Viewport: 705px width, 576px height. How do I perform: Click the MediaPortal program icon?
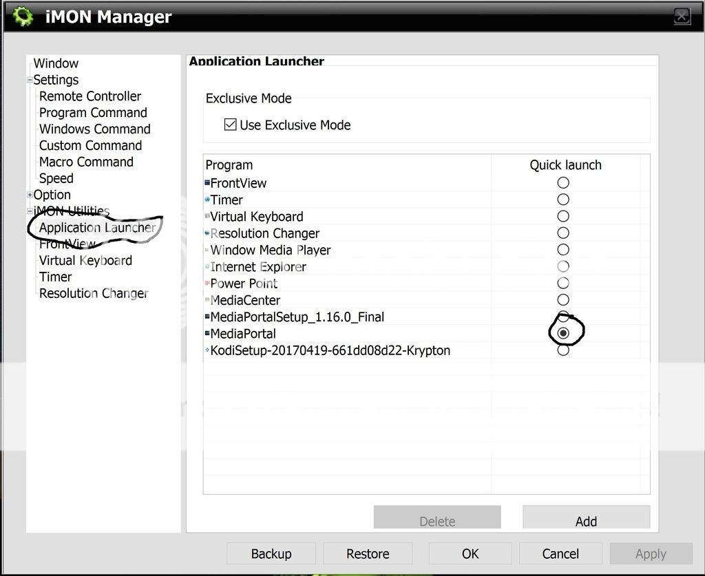pos(207,334)
